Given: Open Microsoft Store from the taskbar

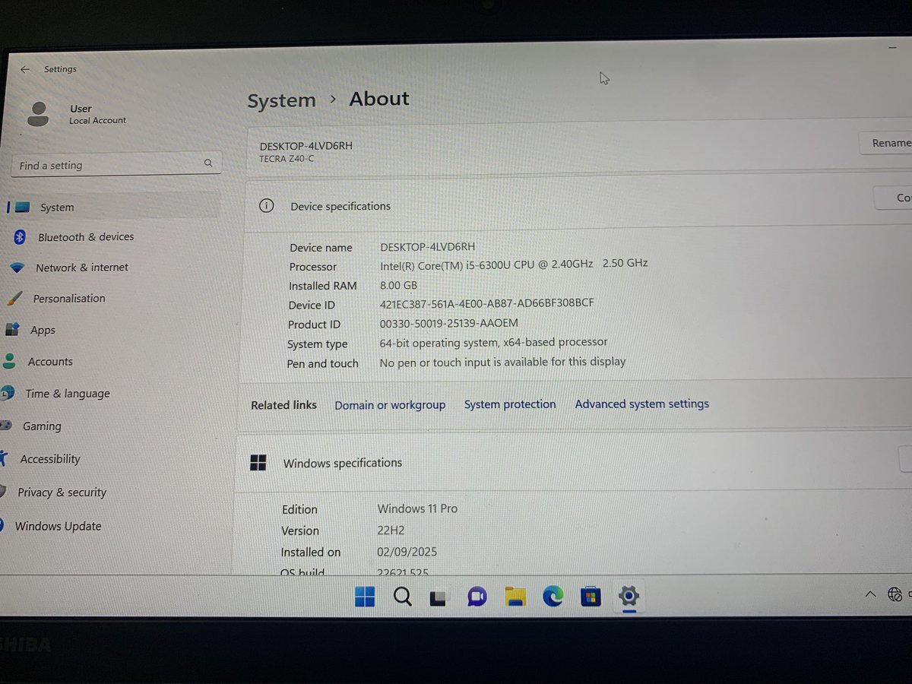Looking at the screenshot, I should click(x=591, y=597).
